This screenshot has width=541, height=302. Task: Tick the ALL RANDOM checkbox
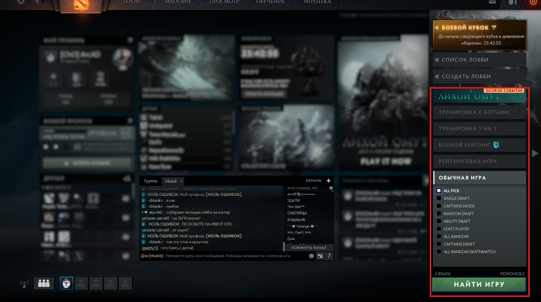click(x=439, y=237)
